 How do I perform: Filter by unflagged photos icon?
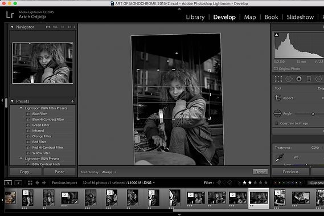click(x=224, y=182)
